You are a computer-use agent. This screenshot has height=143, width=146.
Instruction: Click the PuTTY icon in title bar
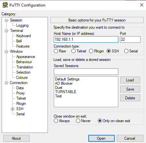pos(5,5)
